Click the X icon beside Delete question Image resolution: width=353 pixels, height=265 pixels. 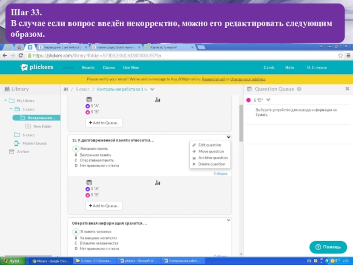(194, 164)
